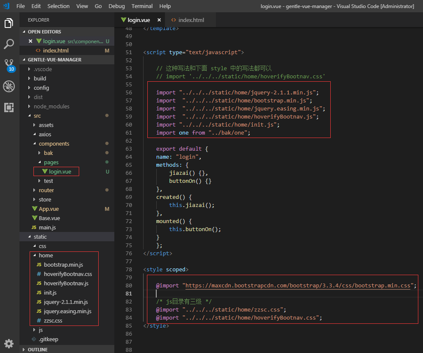Click the CSS icon of zzsc.css
This screenshot has width=423, height=353.
[39, 321]
